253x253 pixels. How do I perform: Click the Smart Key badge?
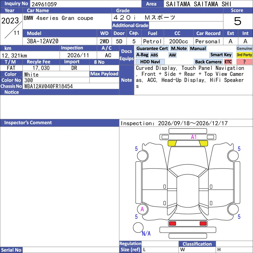tap(221, 55)
